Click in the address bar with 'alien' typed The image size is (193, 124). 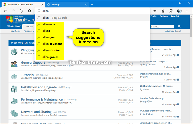pyautogui.click(x=92, y=11)
